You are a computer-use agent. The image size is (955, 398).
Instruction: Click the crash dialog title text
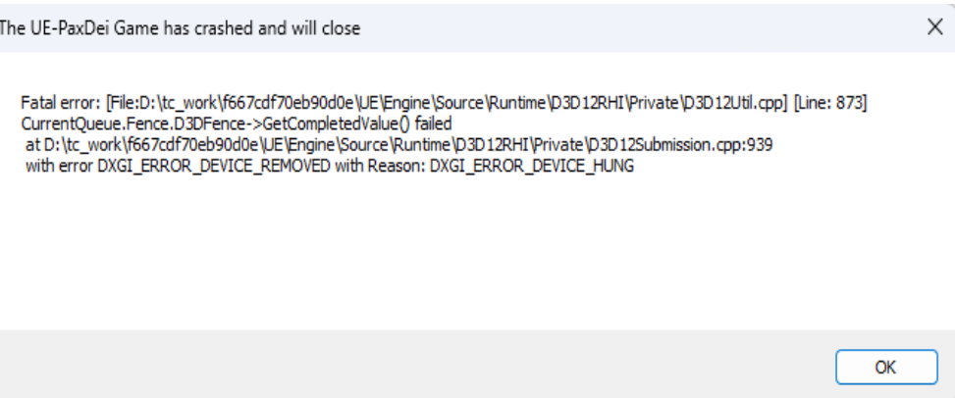coord(180,28)
